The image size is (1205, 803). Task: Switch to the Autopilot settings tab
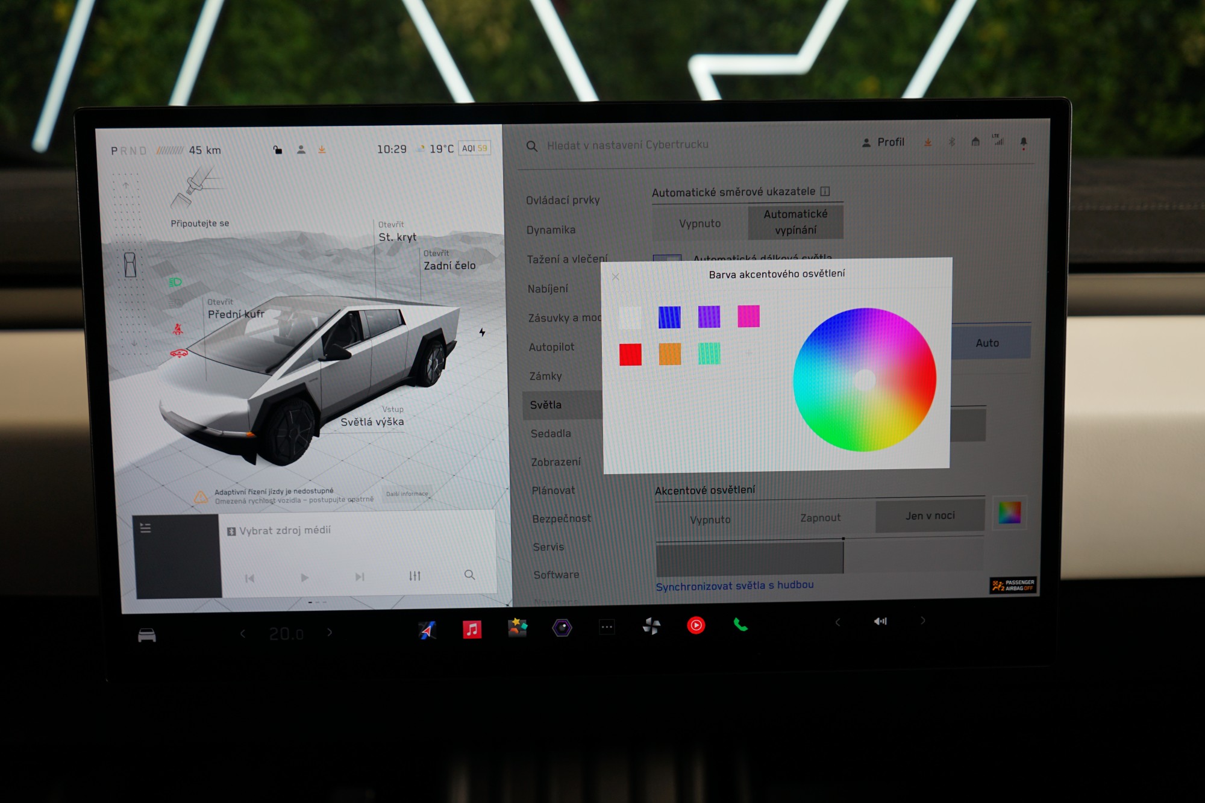tap(551, 347)
